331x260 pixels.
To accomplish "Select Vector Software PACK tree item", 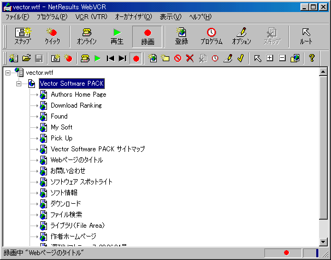I will (x=72, y=84).
